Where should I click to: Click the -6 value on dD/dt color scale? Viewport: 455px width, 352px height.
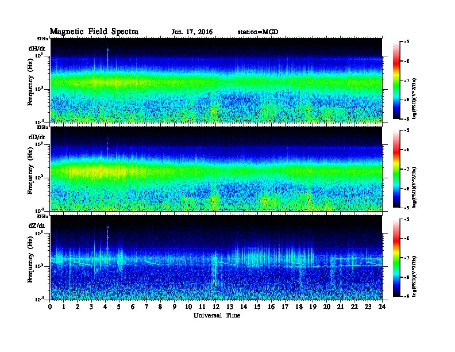(407, 150)
